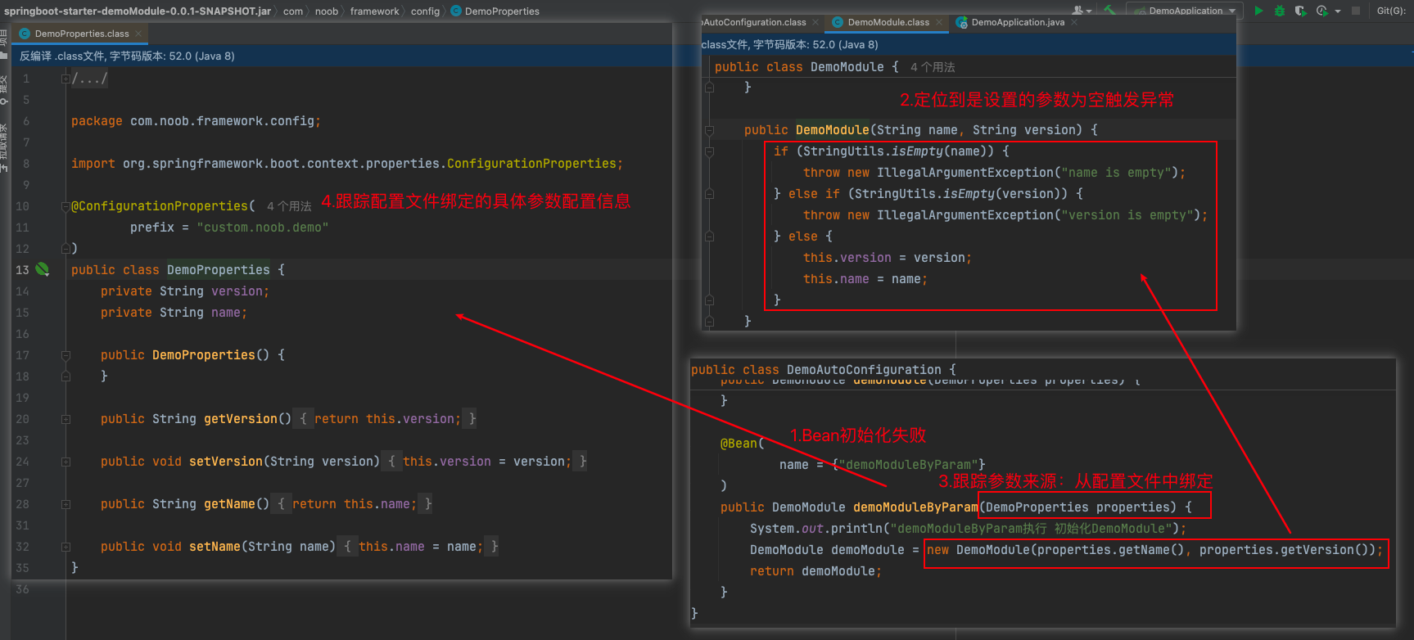Click line number 13 in the gutter

(22, 270)
